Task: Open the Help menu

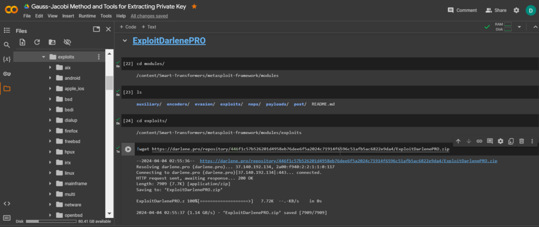Action: pyautogui.click(x=121, y=16)
